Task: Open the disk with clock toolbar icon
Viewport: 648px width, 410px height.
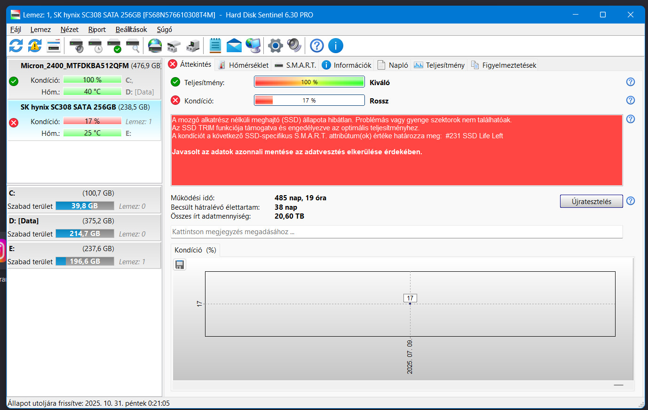Action: [x=95, y=46]
